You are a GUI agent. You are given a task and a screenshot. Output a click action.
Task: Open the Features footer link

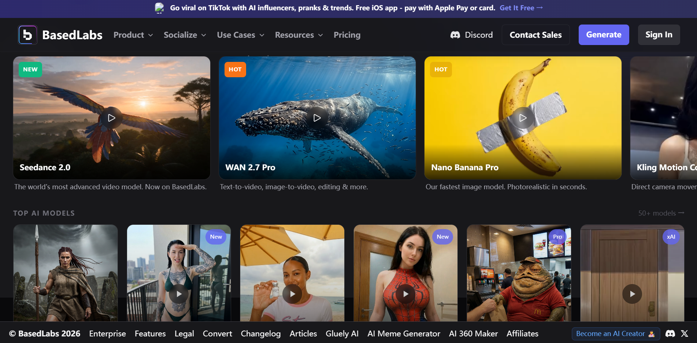(150, 333)
